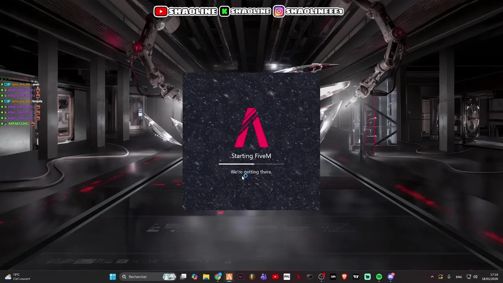
Task: Open the XM app in taskbar
Action: coord(333,277)
